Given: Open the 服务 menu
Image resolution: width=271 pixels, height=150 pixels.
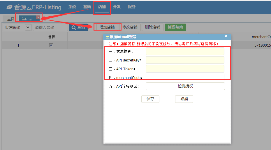Looking at the screenshot, I should click(x=131, y=7).
